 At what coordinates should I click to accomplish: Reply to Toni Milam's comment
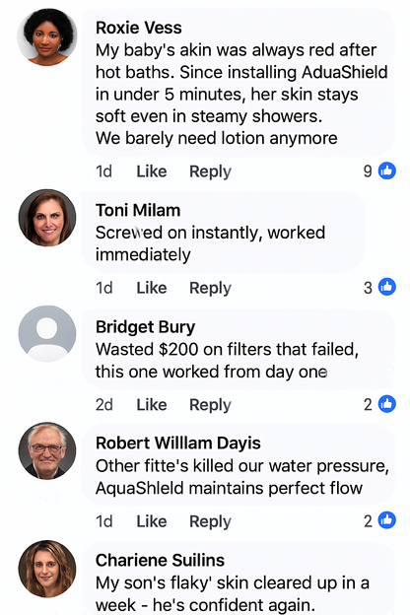pos(210,288)
